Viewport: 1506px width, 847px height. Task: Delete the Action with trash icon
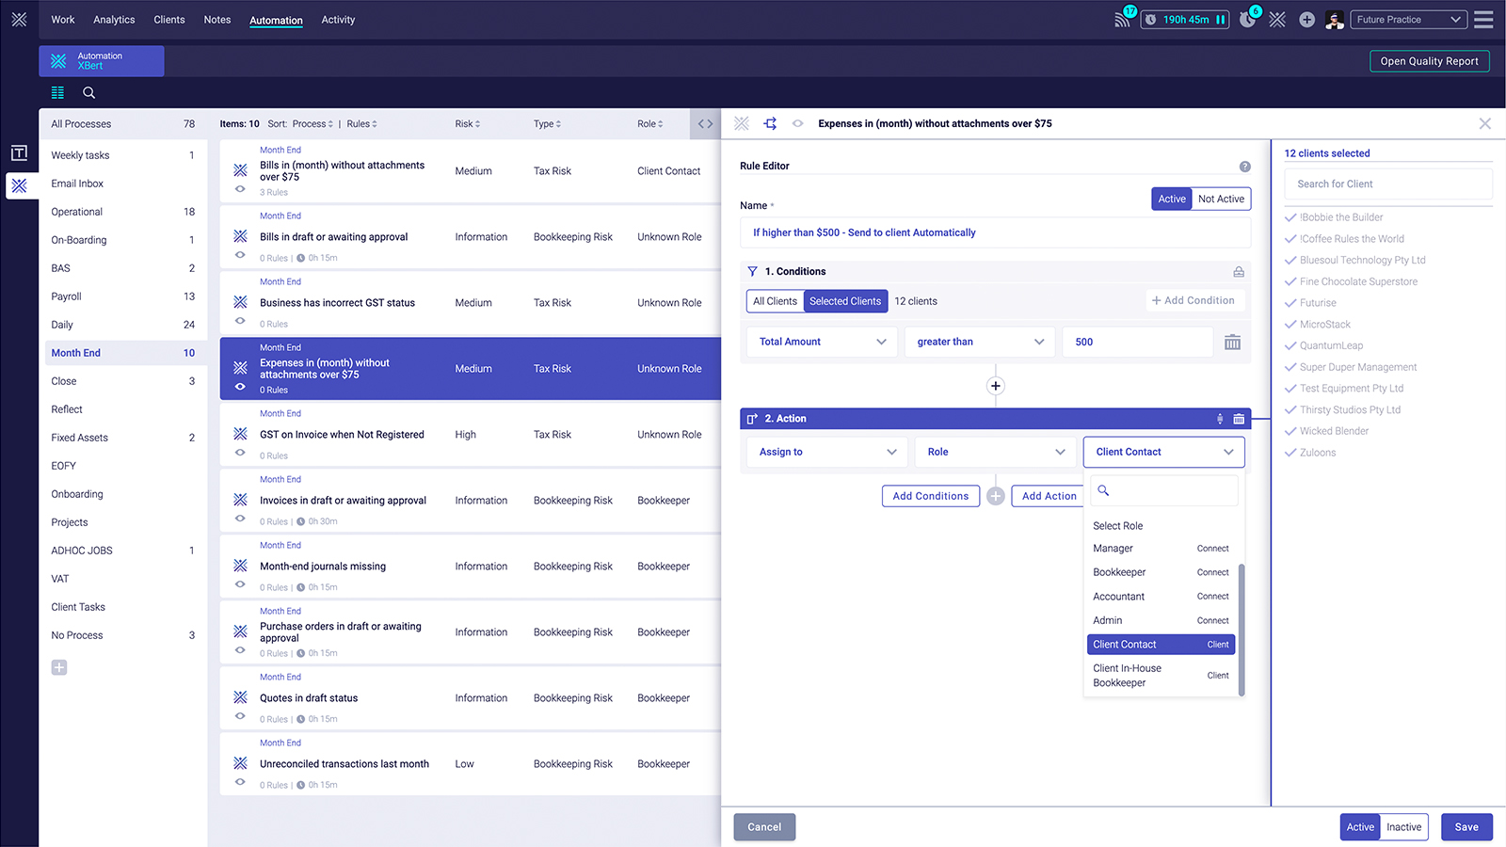click(1239, 419)
